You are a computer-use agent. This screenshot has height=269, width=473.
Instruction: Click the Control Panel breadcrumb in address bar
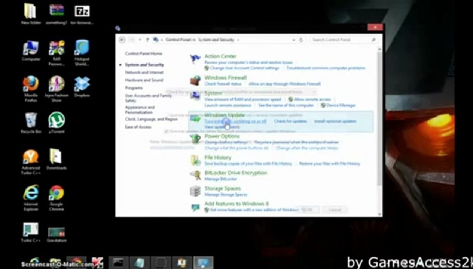pos(178,40)
